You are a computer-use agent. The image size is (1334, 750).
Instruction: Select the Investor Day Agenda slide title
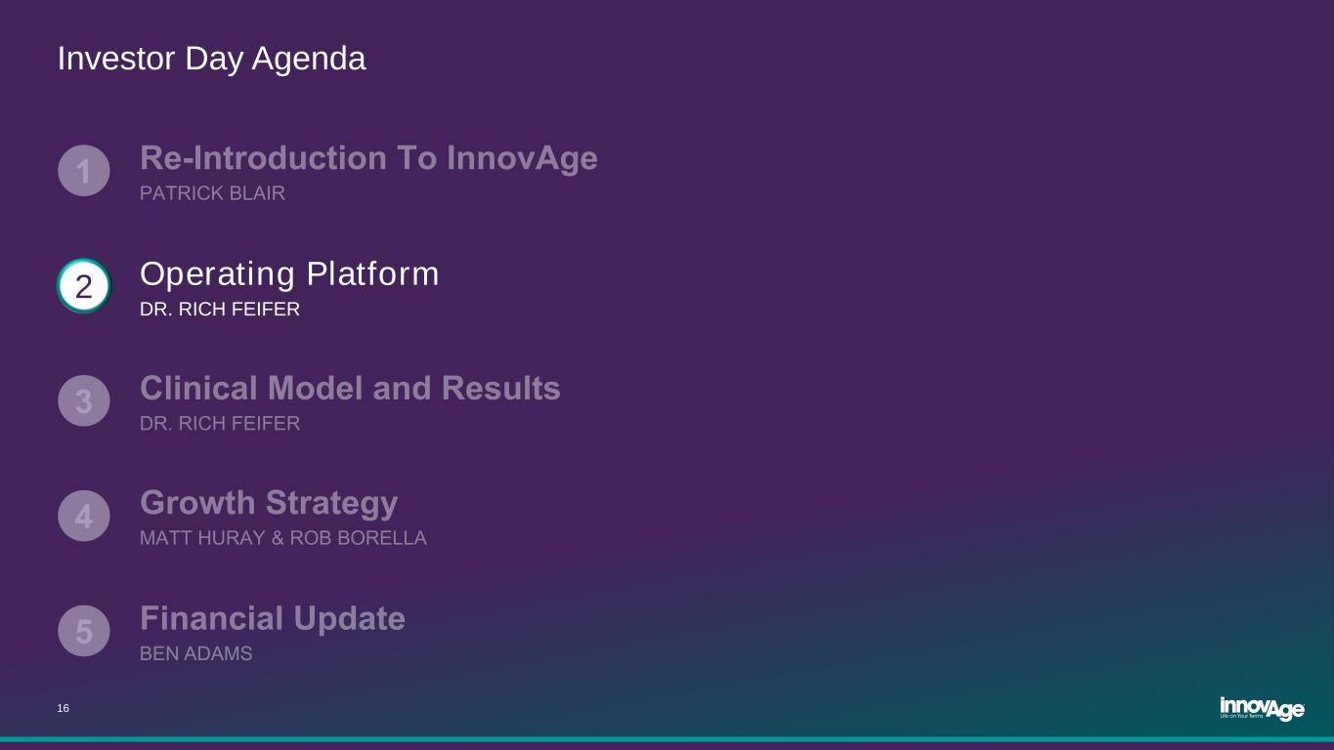[211, 59]
